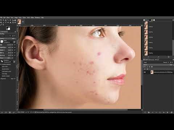174x130 pixels.
Task: Create a new layer button at panel bottom
Action: pos(145,112)
